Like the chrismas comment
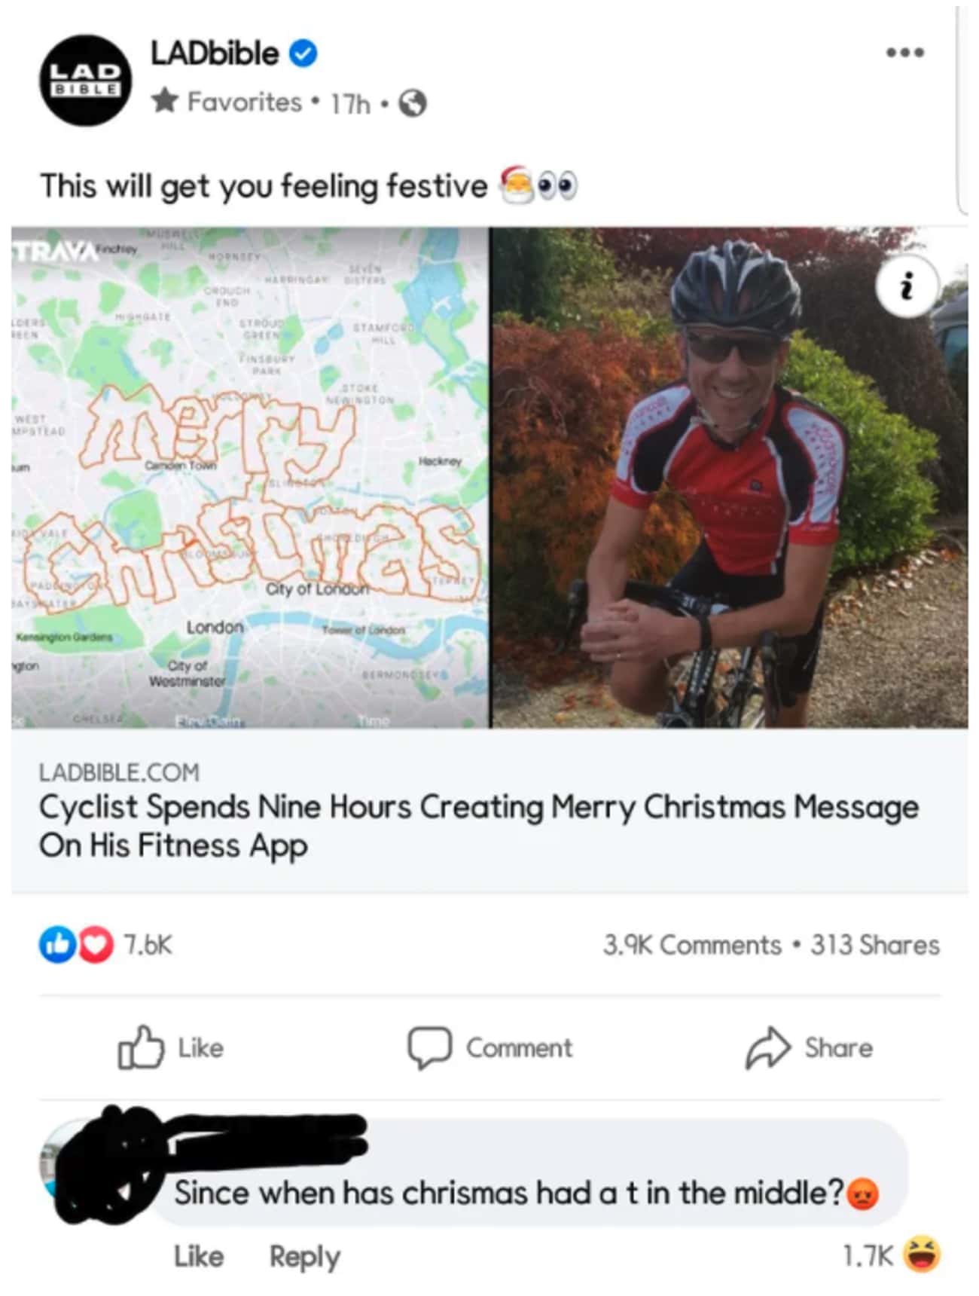The height and width of the screenshot is (1296, 979). click(199, 1256)
